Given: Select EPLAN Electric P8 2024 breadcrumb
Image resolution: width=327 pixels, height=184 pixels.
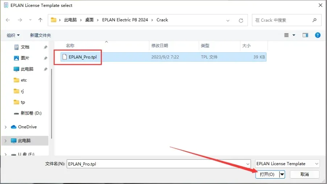Looking at the screenshot, I should (x=125, y=20).
